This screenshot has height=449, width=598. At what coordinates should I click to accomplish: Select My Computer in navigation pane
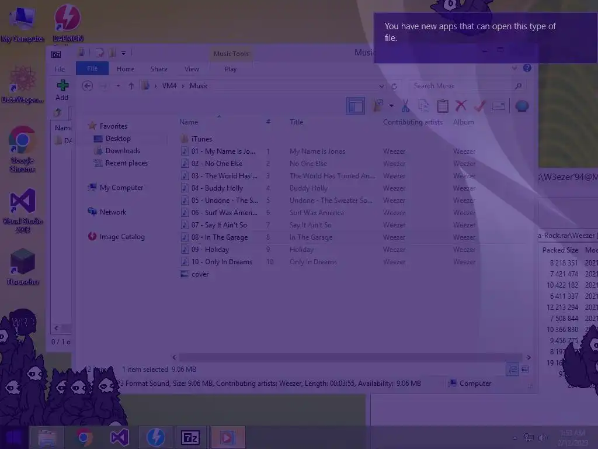(x=121, y=188)
